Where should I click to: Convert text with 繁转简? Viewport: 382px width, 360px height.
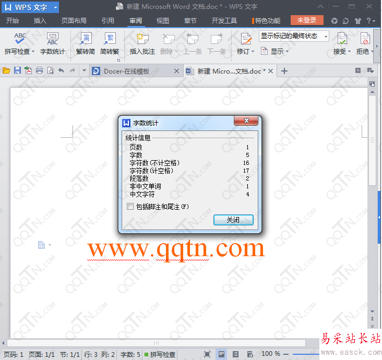pos(85,44)
